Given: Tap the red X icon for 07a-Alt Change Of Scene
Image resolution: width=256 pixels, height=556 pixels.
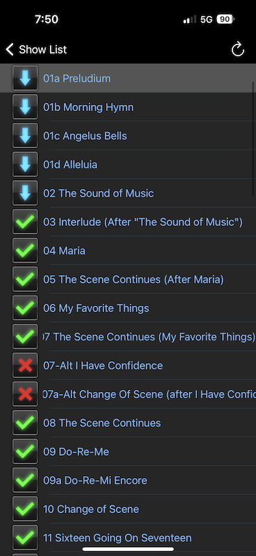Looking at the screenshot, I should [25, 394].
